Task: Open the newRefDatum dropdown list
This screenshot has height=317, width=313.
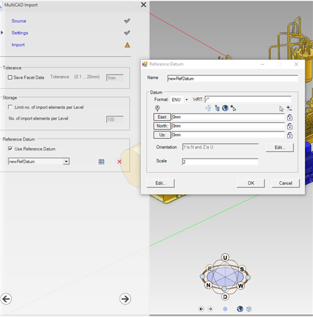Action: (66, 162)
